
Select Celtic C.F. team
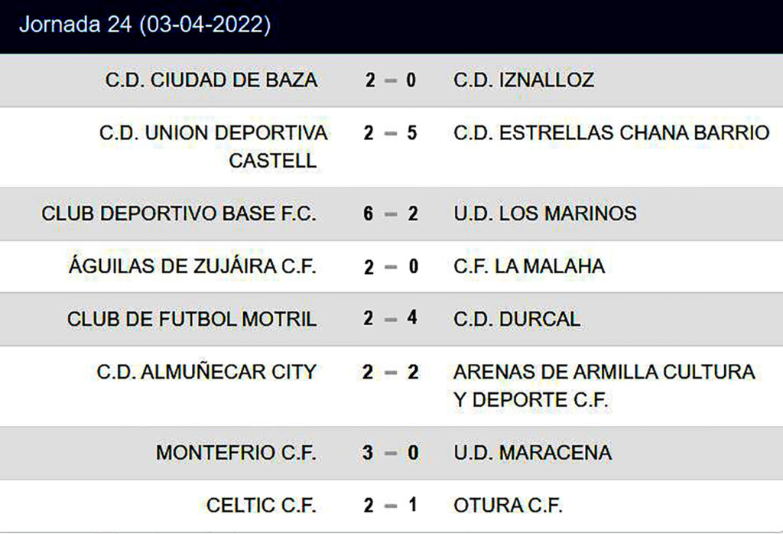pos(262,506)
